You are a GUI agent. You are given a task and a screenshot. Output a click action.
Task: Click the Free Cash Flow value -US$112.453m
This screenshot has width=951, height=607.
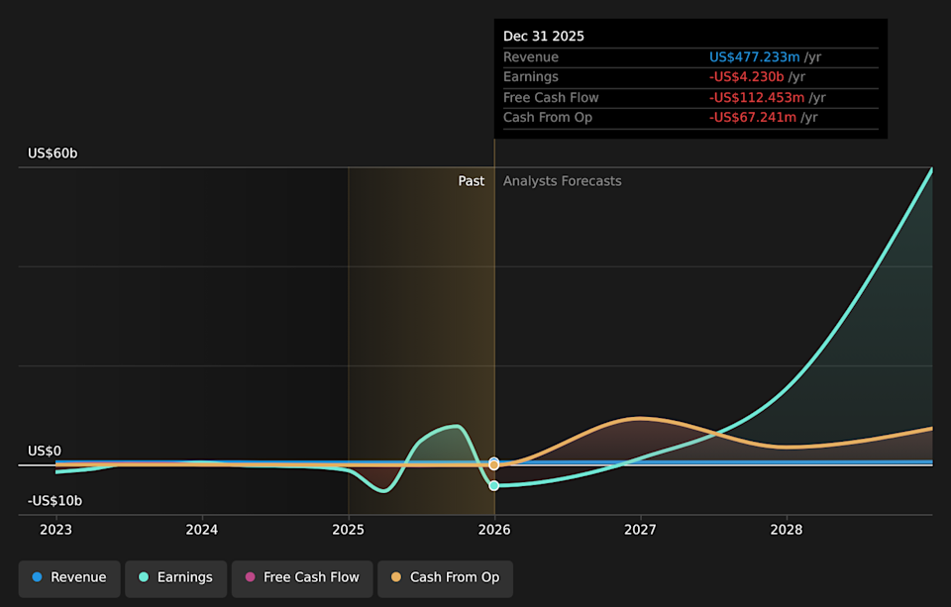757,98
